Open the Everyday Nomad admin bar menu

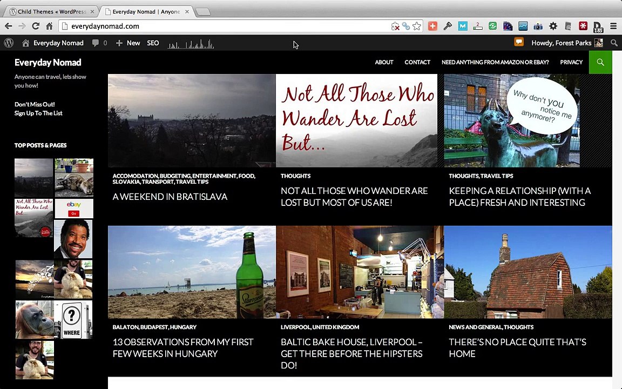coord(53,43)
